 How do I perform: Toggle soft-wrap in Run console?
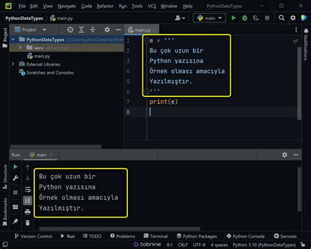click(x=28, y=189)
